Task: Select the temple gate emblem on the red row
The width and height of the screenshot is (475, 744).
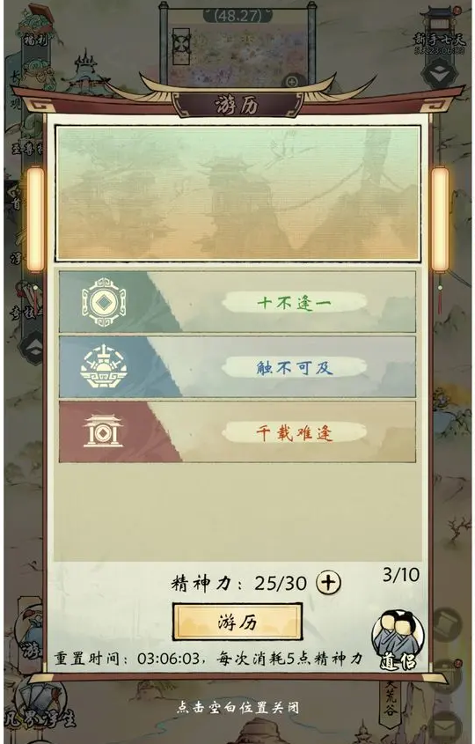Action: click(x=103, y=431)
